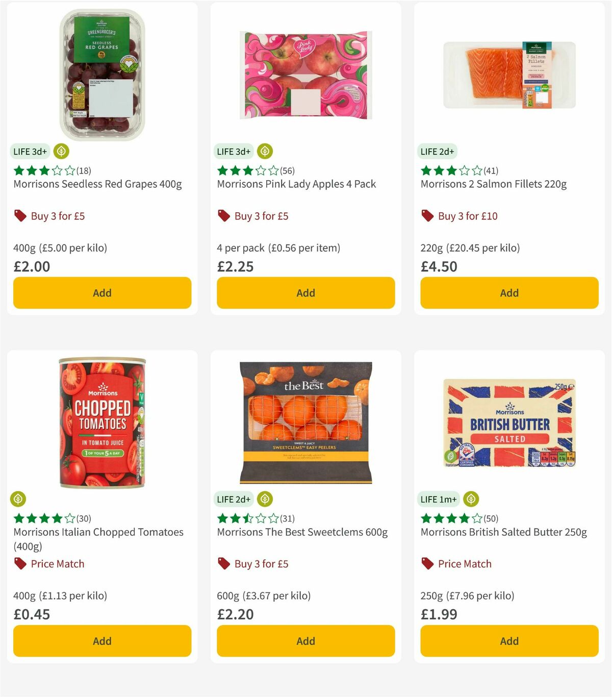Viewport: 612px width, 697px height.
Task: Click the Buy 3 for £10 offer link
Action: pos(466,216)
